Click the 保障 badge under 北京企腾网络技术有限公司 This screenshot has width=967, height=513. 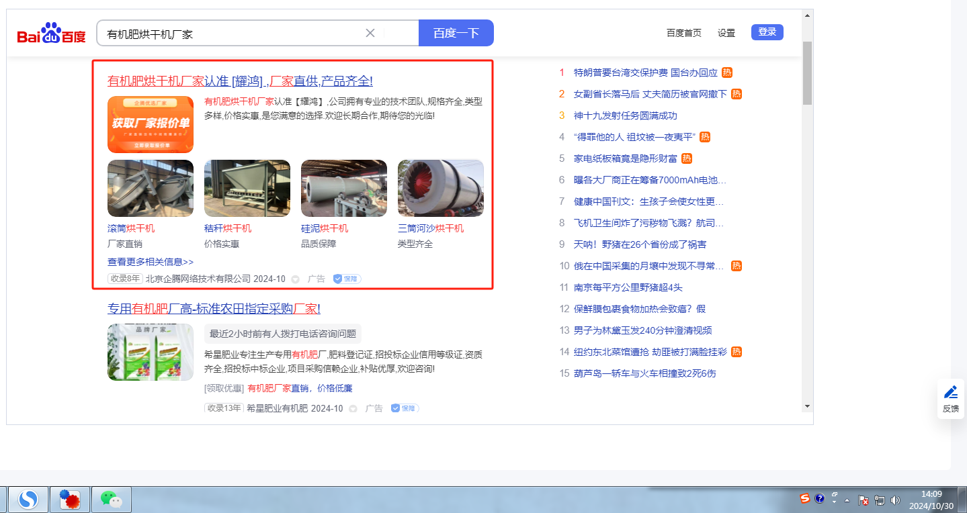point(347,279)
